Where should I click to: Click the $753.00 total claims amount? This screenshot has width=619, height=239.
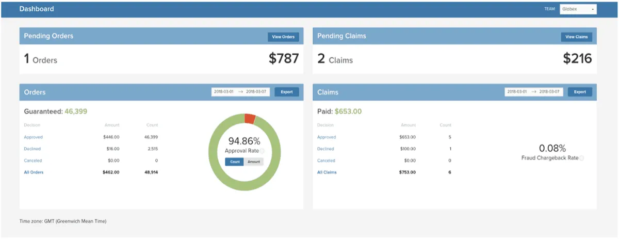(x=407, y=172)
